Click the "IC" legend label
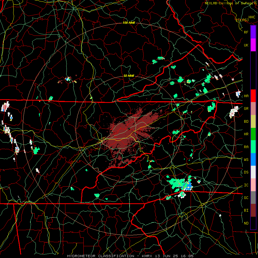Viewport: 258px width, 258px height. click(x=246, y=185)
